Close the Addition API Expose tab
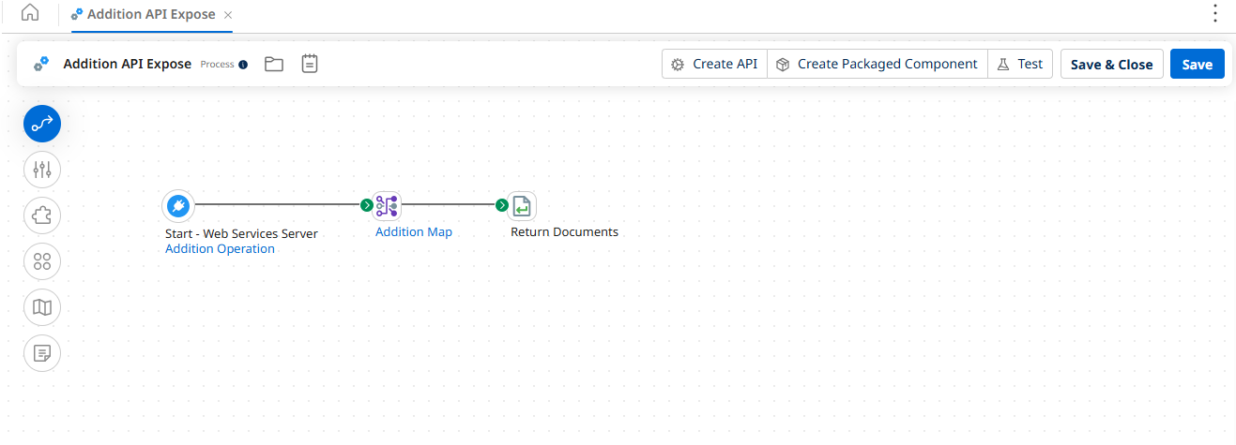 click(x=228, y=15)
